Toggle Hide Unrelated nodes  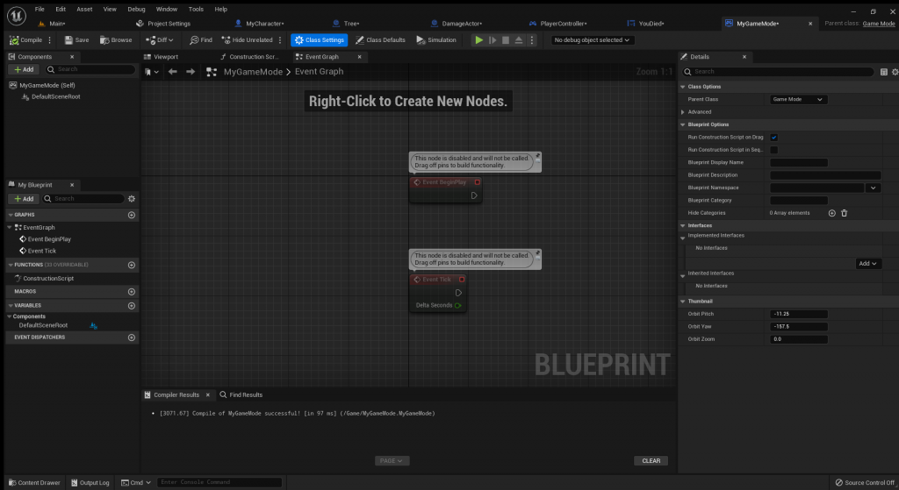click(x=247, y=40)
